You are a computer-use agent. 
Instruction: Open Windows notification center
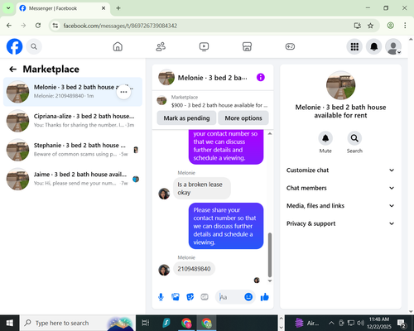pyautogui.click(x=402, y=323)
